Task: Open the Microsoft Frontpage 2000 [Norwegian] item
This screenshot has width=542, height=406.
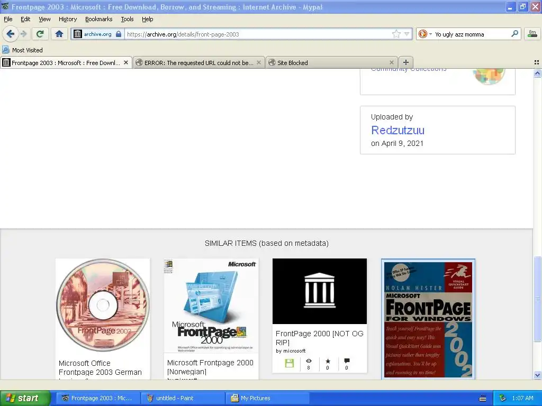Action: 210,367
